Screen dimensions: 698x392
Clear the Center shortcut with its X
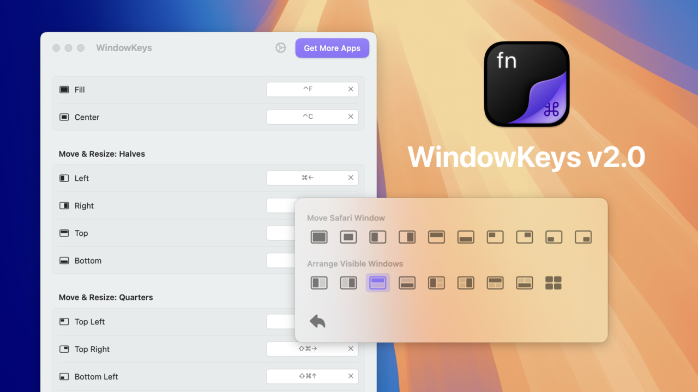point(351,117)
